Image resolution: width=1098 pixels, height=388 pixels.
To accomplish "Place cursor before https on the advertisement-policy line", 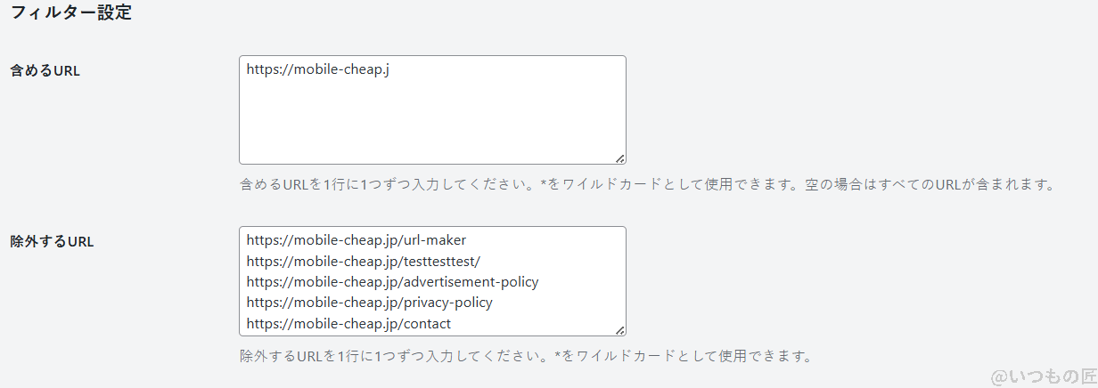I will [247, 282].
